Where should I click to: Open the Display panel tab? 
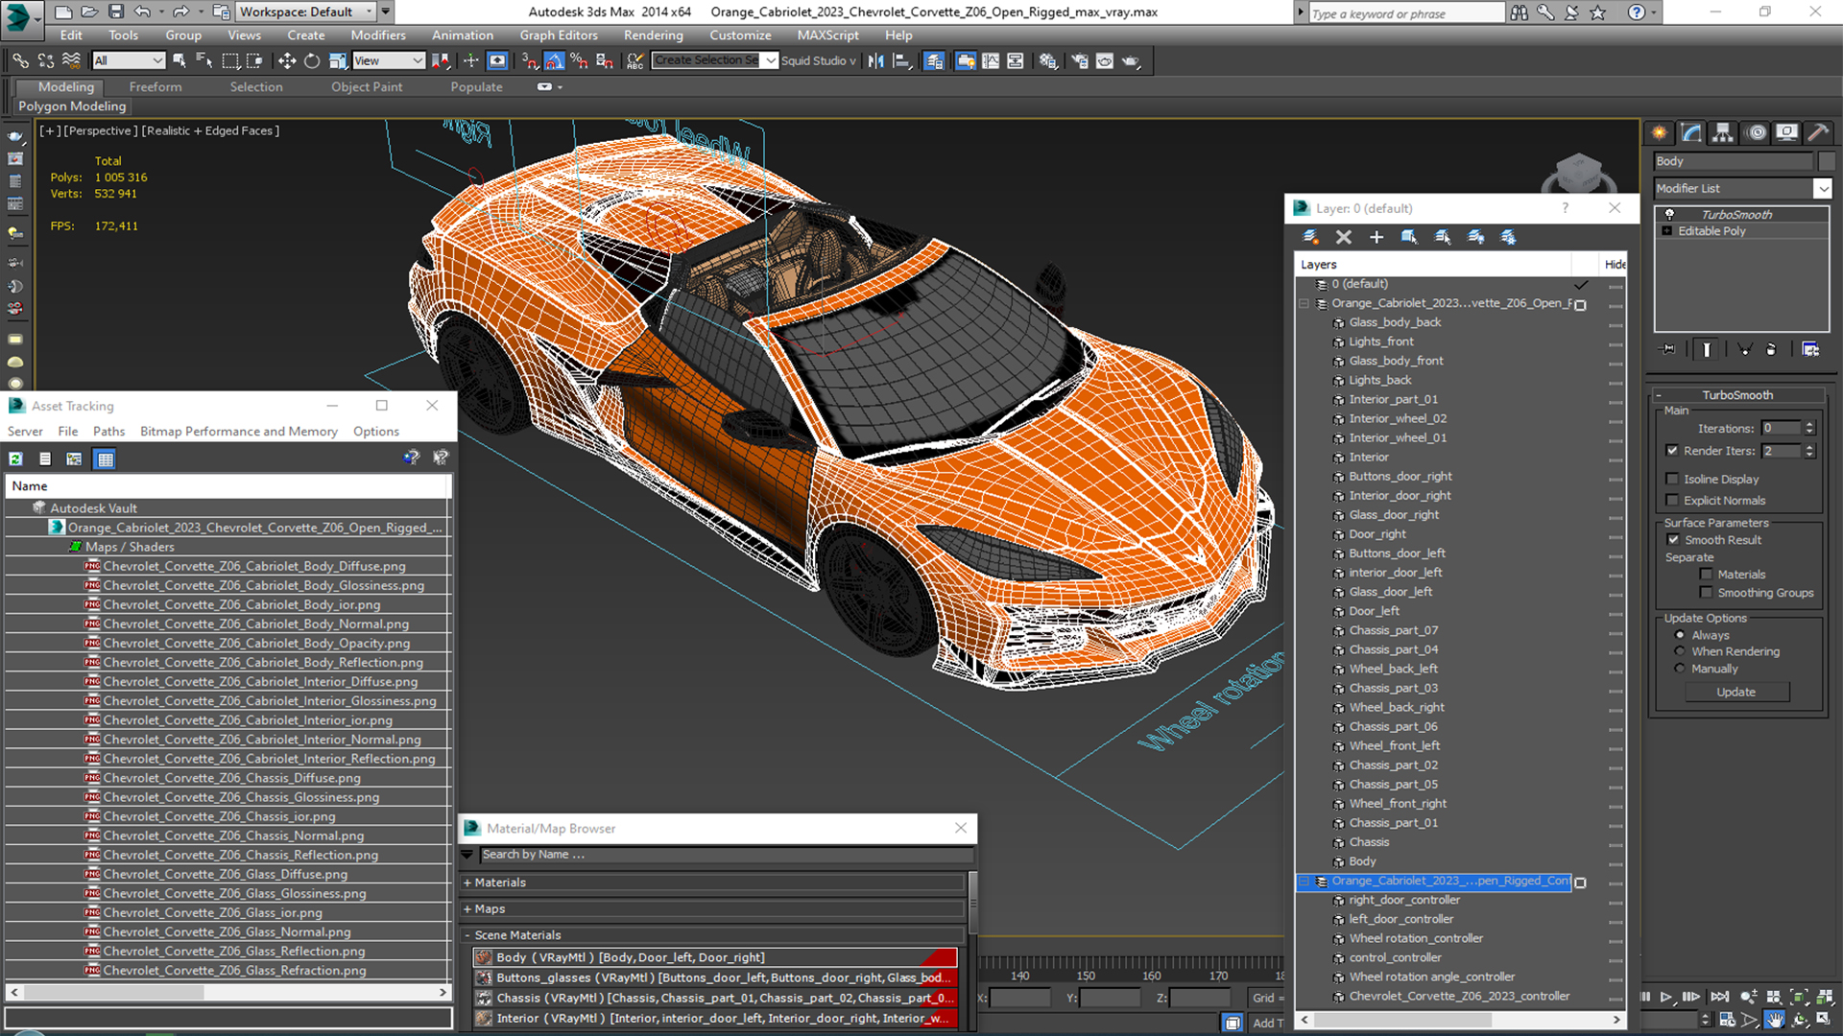pos(1786,132)
